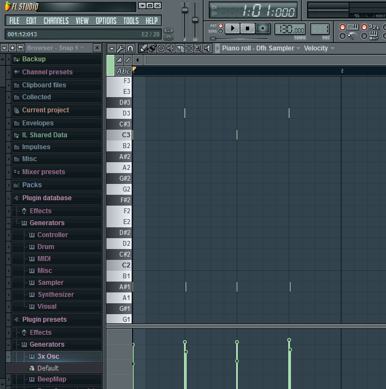The height and width of the screenshot is (389, 386).
Task: Click the master volume slider
Action: pyautogui.click(x=185, y=11)
